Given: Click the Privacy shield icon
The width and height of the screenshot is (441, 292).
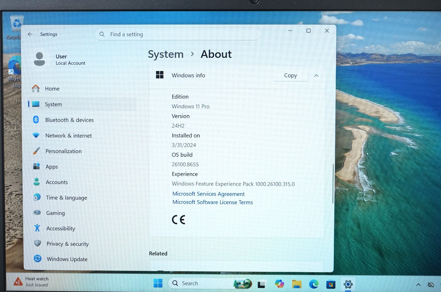Looking at the screenshot, I should pyautogui.click(x=37, y=243).
